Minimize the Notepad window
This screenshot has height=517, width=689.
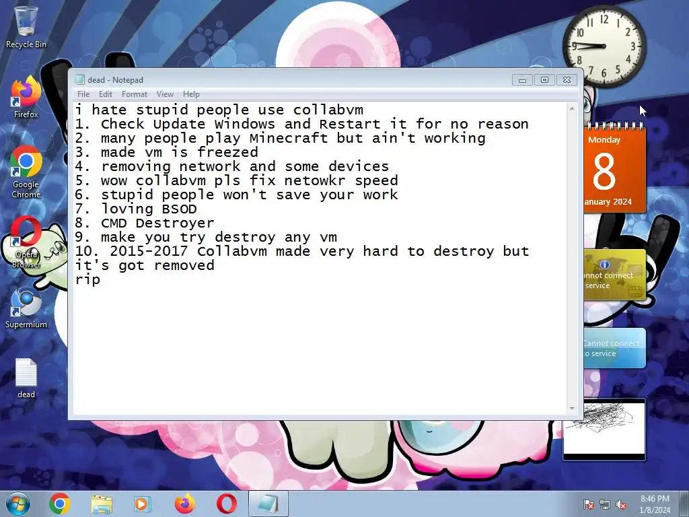[x=522, y=79]
